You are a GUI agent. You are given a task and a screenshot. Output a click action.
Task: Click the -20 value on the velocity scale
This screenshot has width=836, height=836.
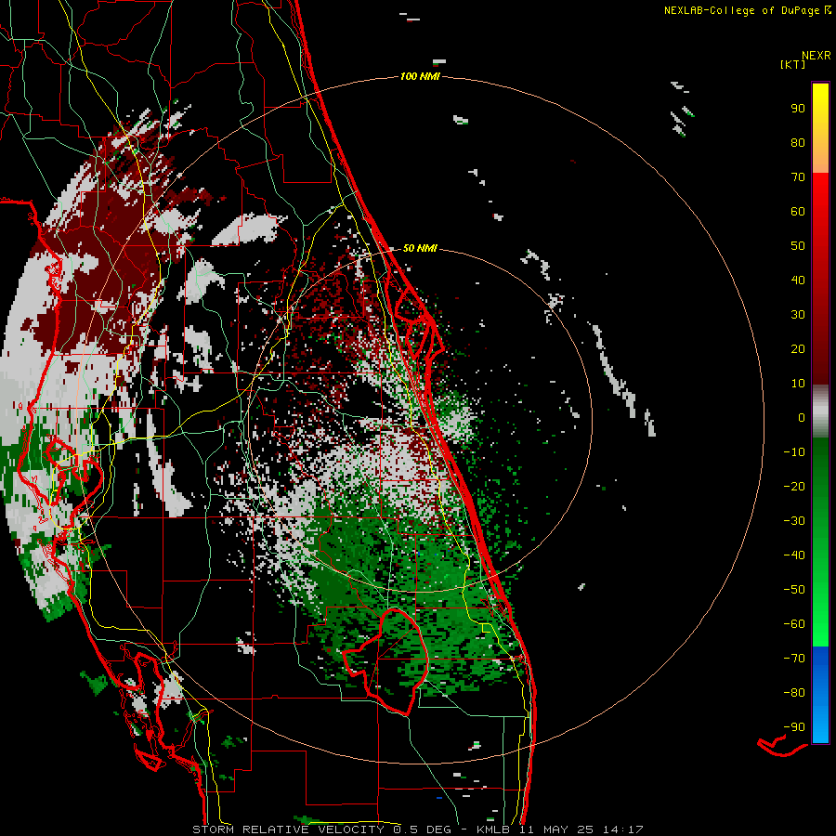[x=794, y=486]
